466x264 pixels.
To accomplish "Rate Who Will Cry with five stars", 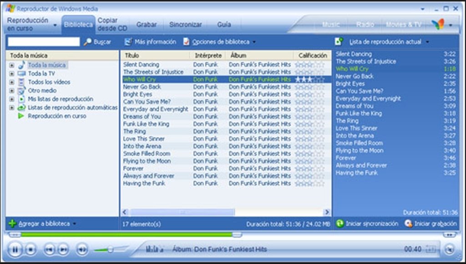I will pos(322,79).
